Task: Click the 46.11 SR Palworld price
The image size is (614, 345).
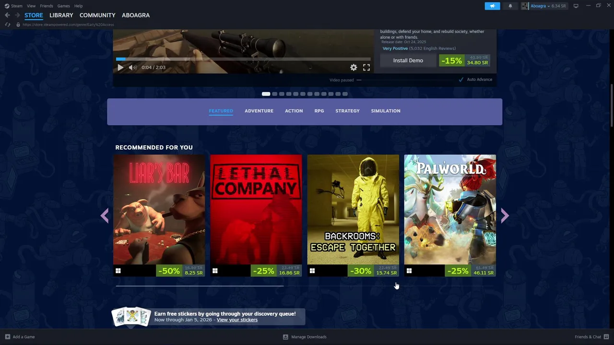Action: pos(483,273)
